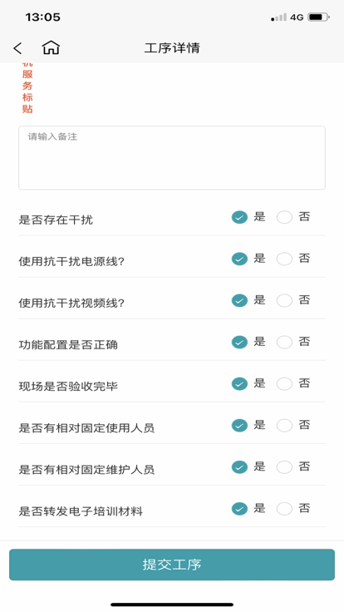The image size is (344, 612).
Task: Submit the process with 提交工序 button
Action: coord(172,565)
